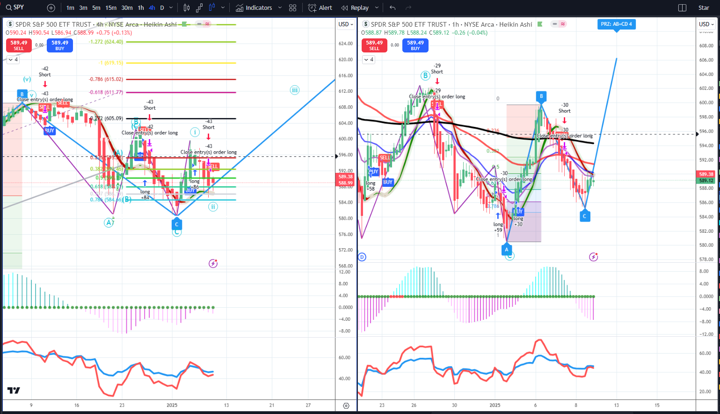Undo the last chart action
Screen dimensions: 720x414
click(393, 8)
